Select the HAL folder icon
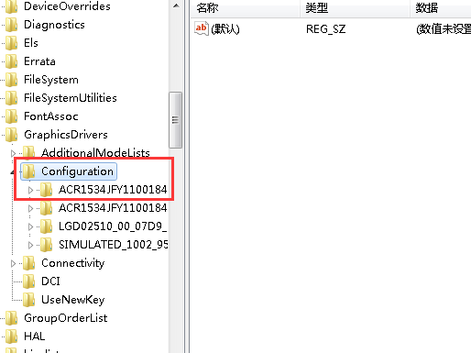This screenshot has height=353, width=471. tap(12, 336)
